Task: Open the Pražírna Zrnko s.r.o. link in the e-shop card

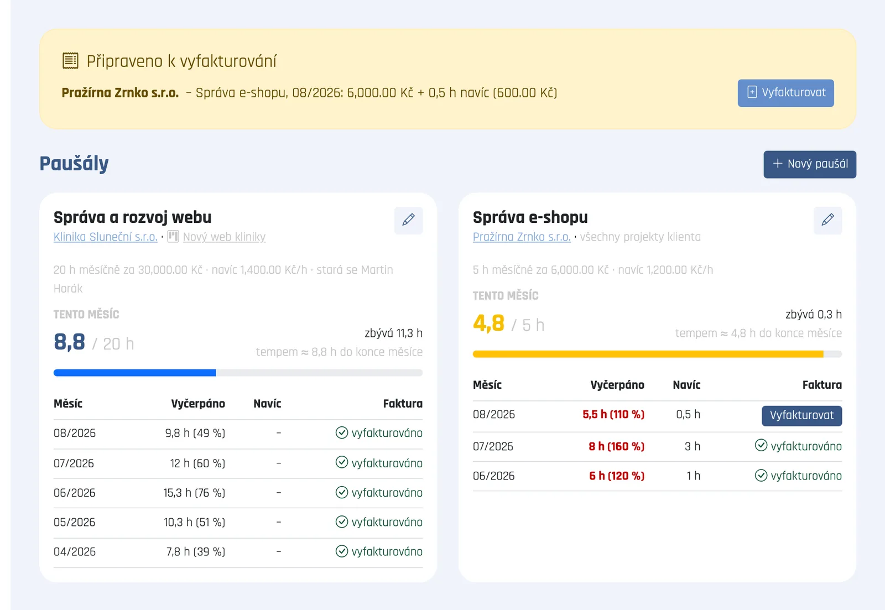Action: 522,237
